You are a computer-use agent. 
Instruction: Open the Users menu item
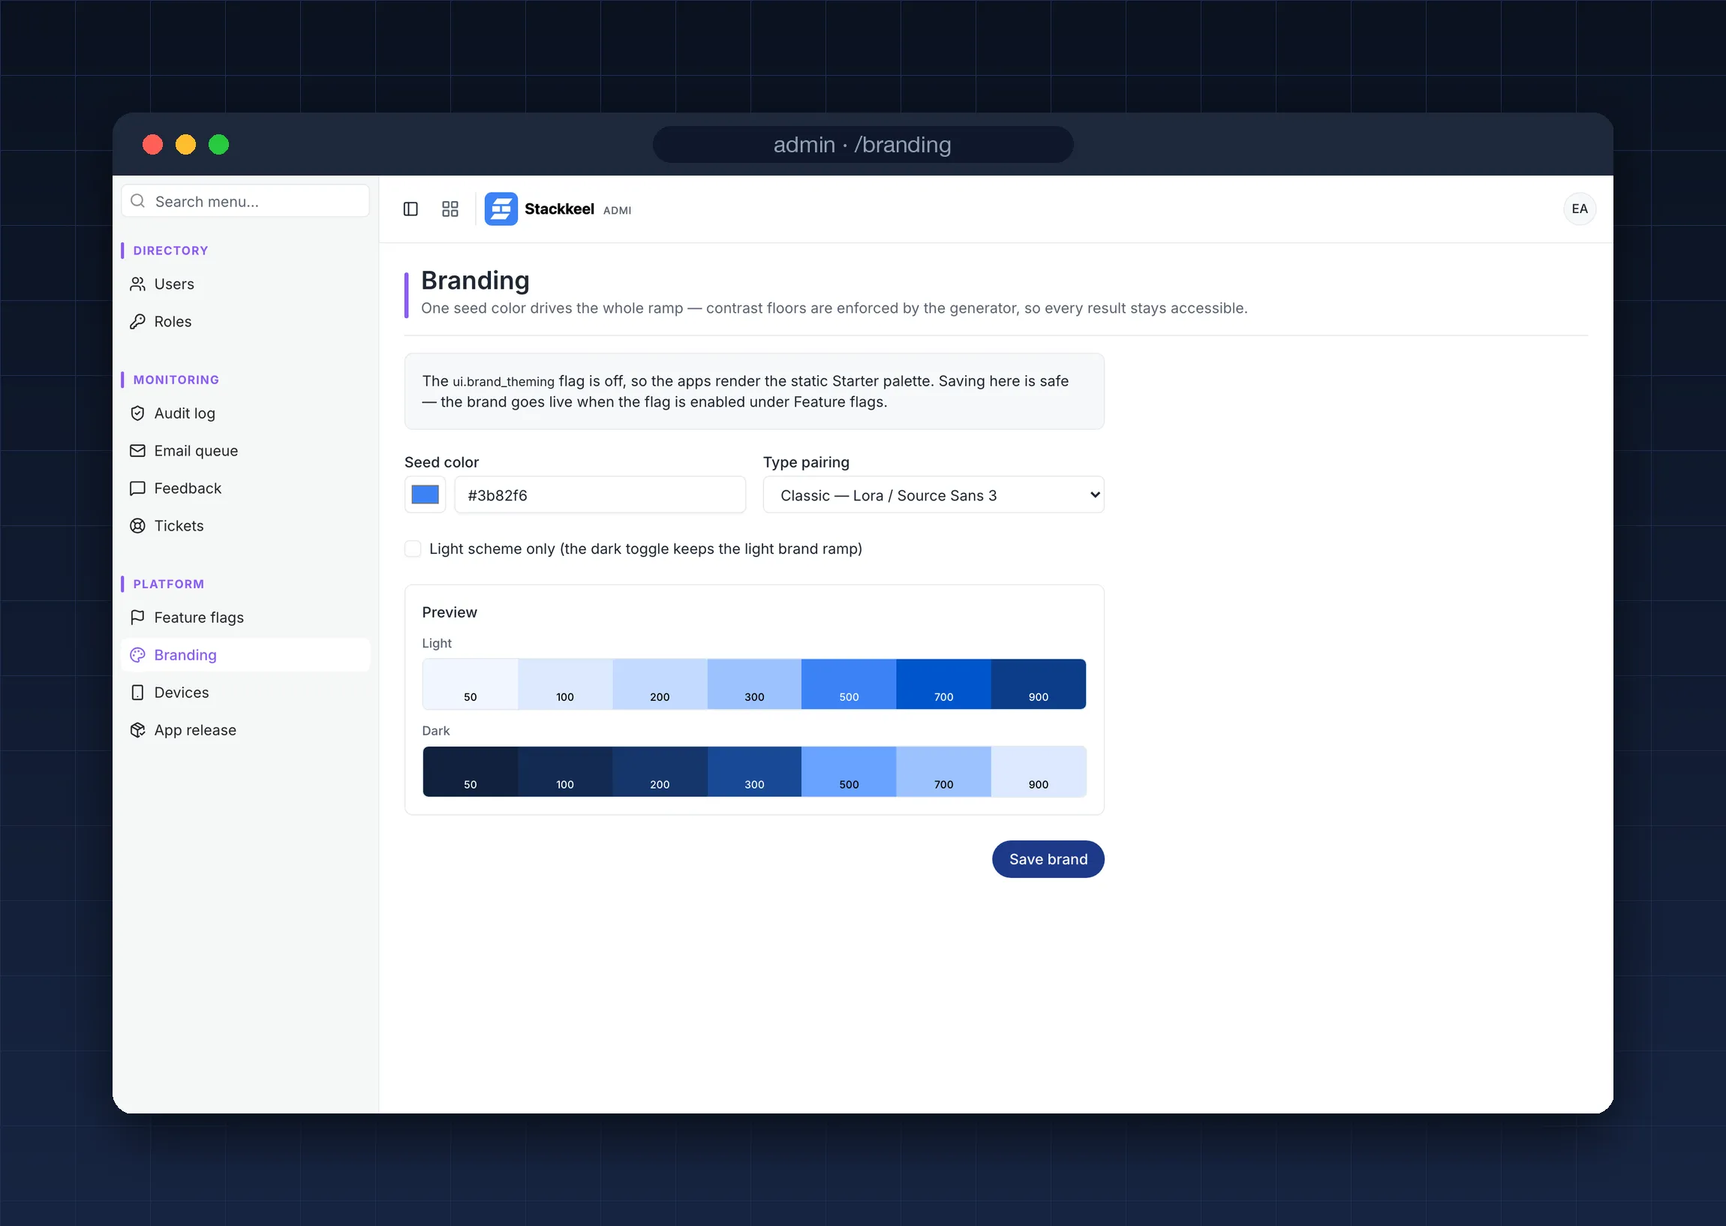[245, 284]
